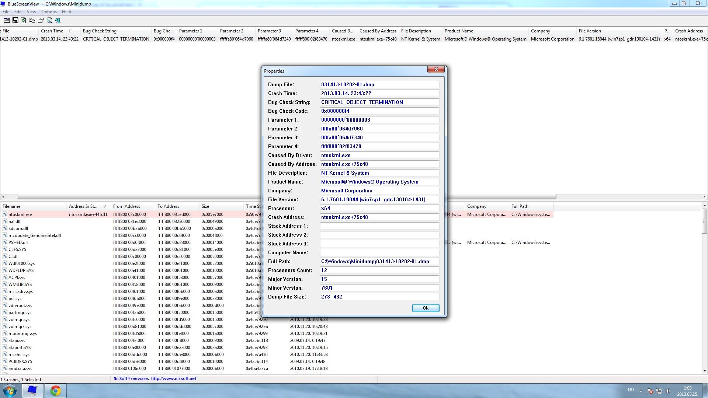Click the upper pane horizontal scrollbar right arrow
Viewport: 708px width, 398px height.
click(x=704, y=197)
